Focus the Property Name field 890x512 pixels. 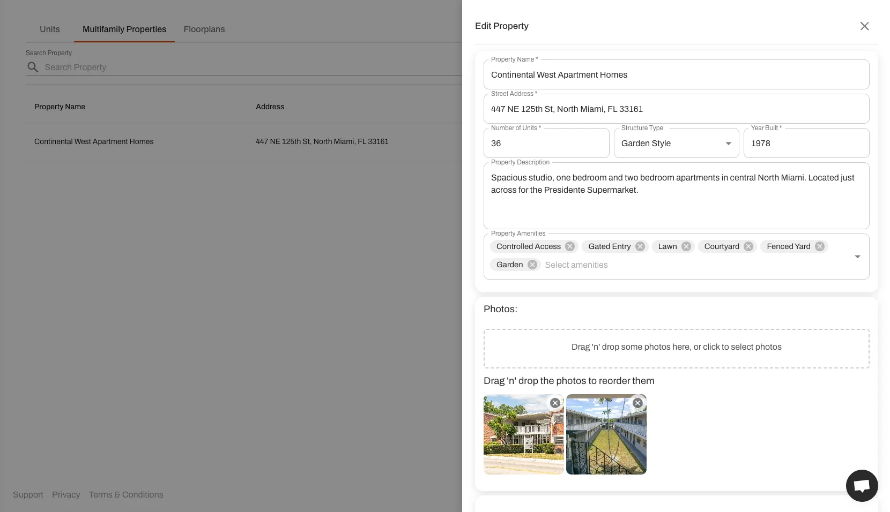point(676,75)
